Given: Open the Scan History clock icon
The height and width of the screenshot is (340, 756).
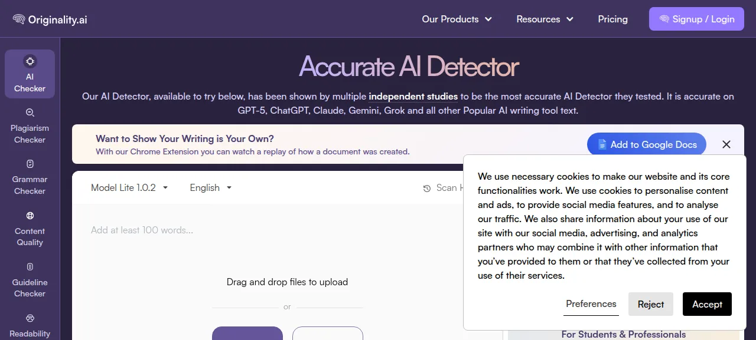Looking at the screenshot, I should tap(427, 189).
